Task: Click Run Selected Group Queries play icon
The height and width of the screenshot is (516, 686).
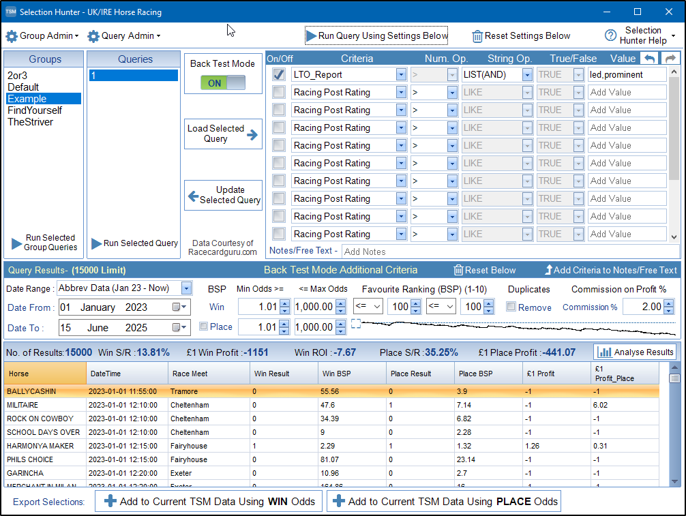Action: [x=17, y=243]
